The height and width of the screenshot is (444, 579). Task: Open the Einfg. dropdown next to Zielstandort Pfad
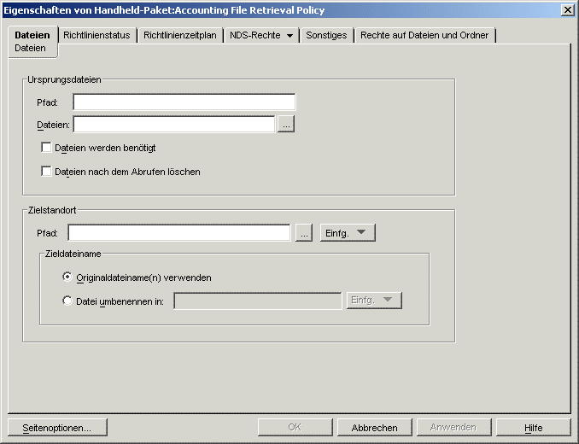tap(348, 233)
